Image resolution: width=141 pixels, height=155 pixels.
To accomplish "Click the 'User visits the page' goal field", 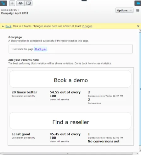I will click(71, 49).
